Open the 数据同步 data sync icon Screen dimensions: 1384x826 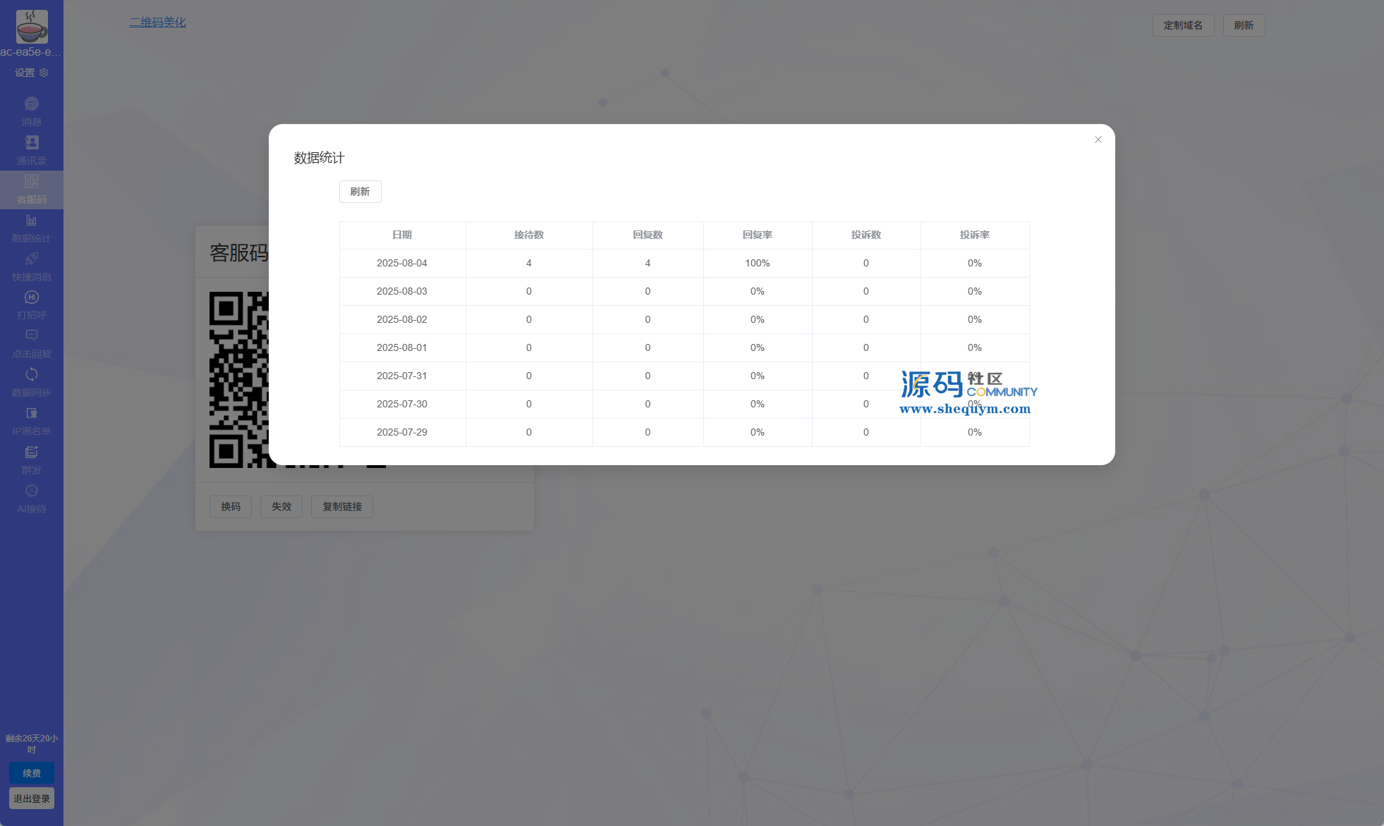click(31, 376)
